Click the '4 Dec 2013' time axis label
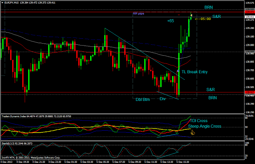Image resolution: width=255 pixels, height=164 pixels. [7, 162]
